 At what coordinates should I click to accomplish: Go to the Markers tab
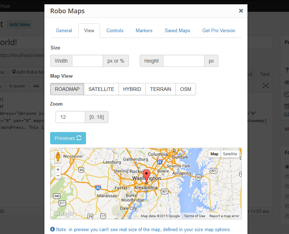pyautogui.click(x=144, y=30)
